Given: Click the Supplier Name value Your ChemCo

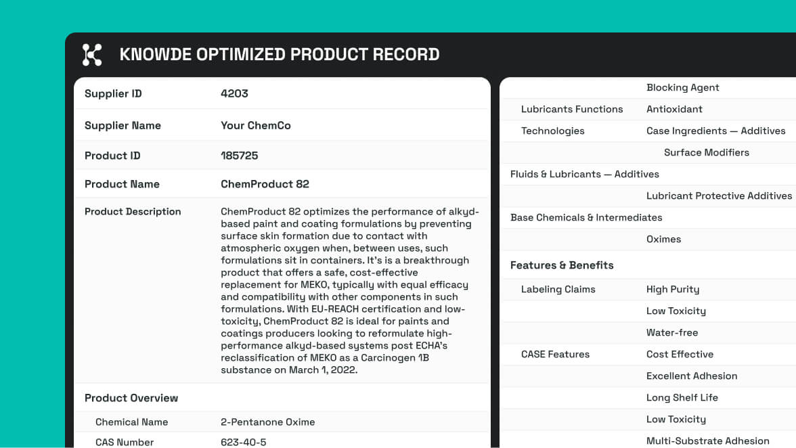Looking at the screenshot, I should pos(255,125).
